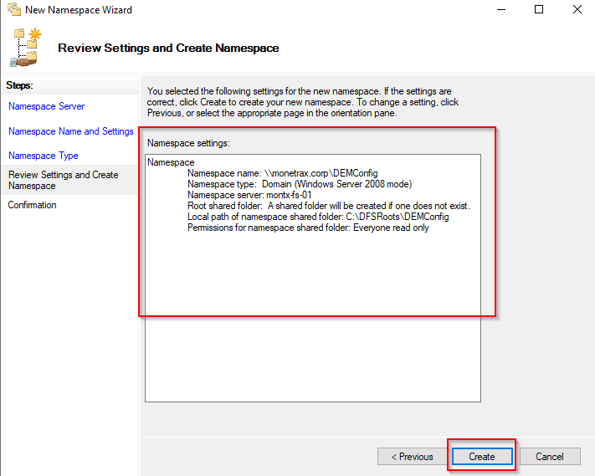The width and height of the screenshot is (595, 476).
Task: Jump to the Namespace Type step
Action: [43, 156]
